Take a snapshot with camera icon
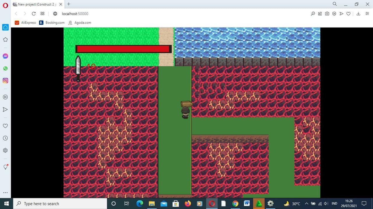Screen dimensions: 373x209 (x=327, y=14)
